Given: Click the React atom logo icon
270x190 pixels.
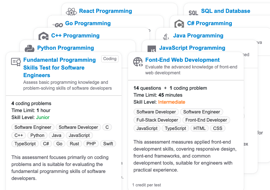Looking at the screenshot, I should click(x=71, y=11).
